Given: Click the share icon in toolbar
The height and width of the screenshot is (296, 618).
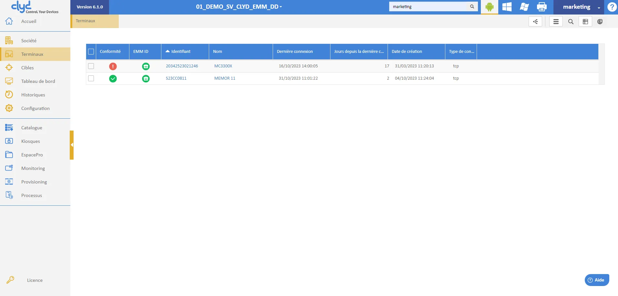Looking at the screenshot, I should (x=535, y=22).
